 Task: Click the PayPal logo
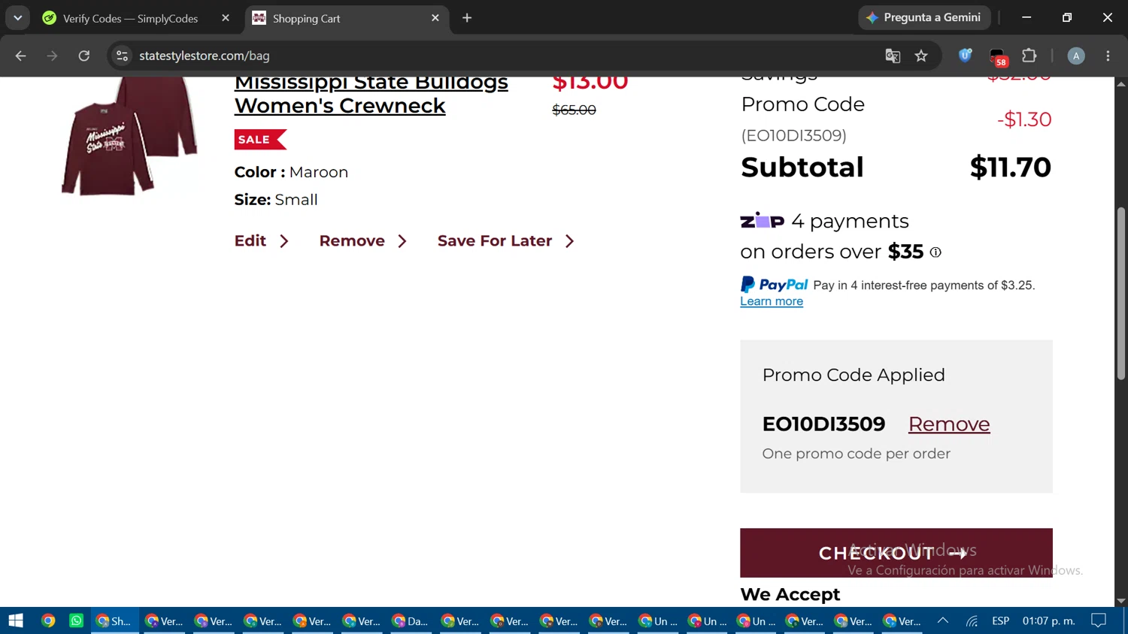[x=774, y=285]
